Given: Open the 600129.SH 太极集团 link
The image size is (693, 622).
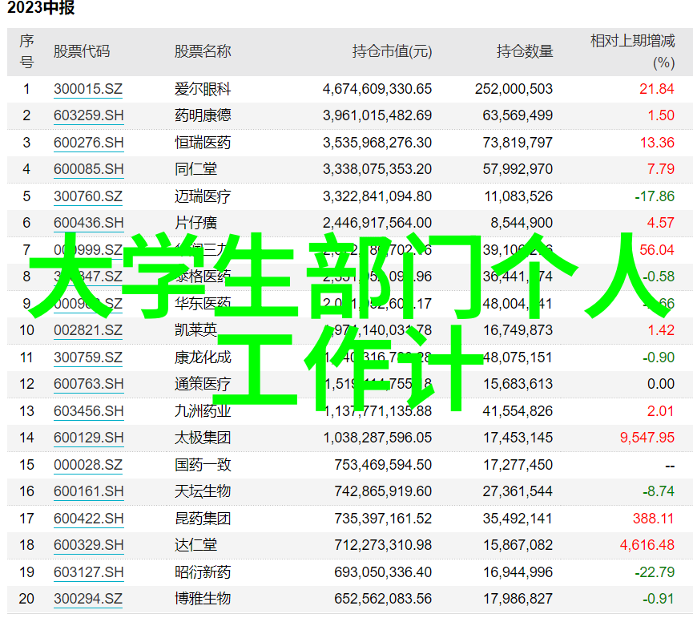Looking at the screenshot, I should (x=89, y=438).
